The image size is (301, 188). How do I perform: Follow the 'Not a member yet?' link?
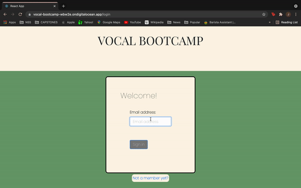point(150,178)
